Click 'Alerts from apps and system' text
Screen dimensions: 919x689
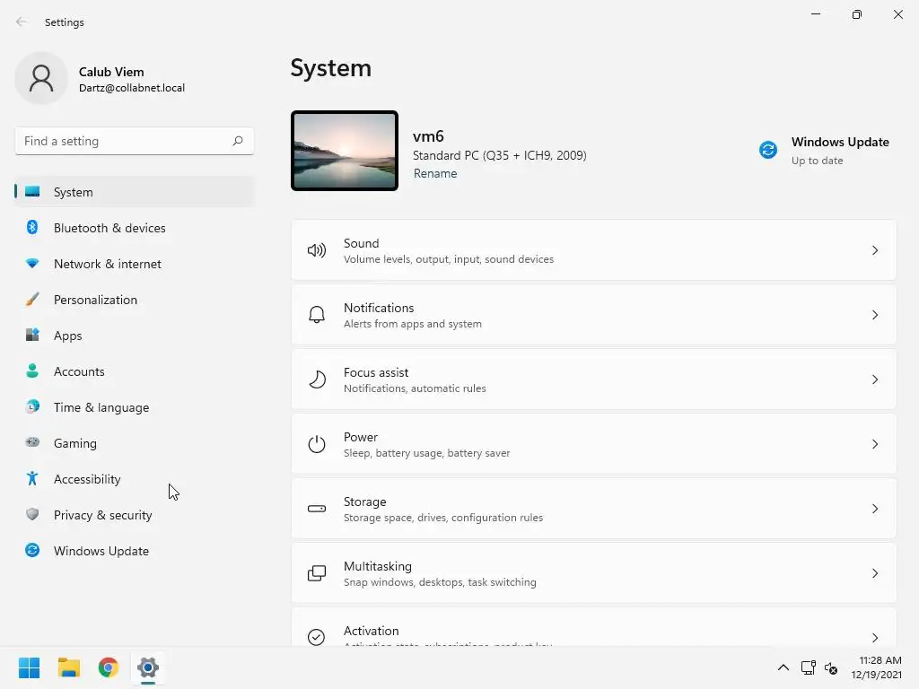tap(413, 323)
